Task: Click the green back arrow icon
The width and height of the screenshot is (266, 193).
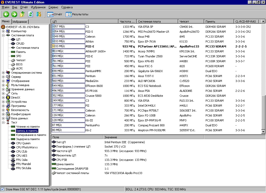Action: coord(6,14)
